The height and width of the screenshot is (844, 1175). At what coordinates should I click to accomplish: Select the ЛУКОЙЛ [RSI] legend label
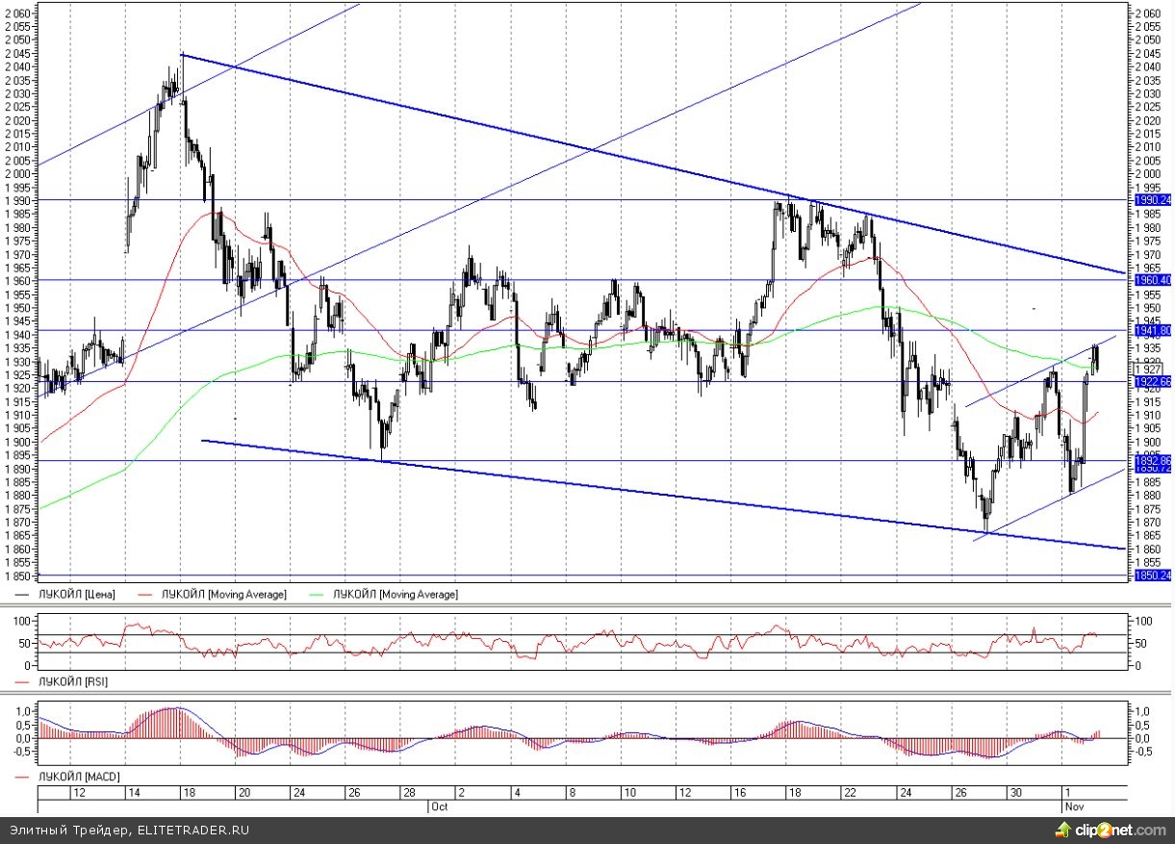pos(72,681)
